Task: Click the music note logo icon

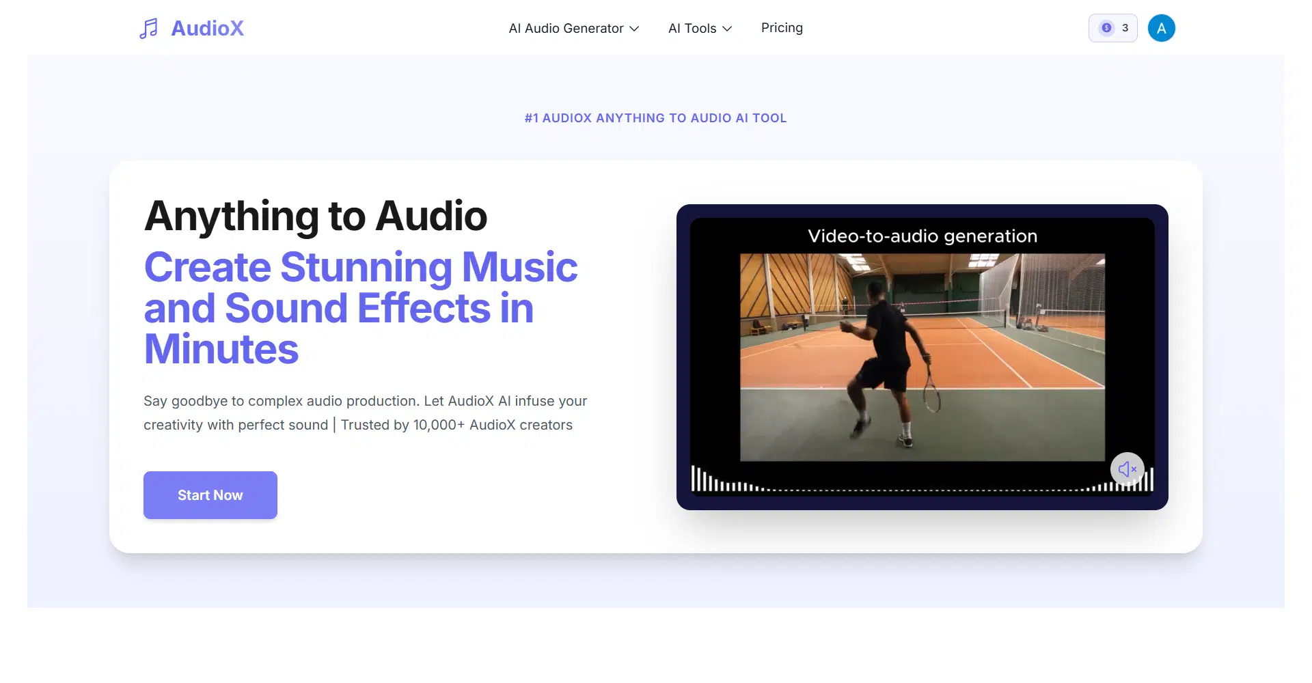Action: pyautogui.click(x=148, y=29)
